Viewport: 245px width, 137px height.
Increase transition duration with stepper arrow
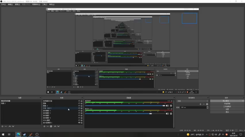click(207, 107)
